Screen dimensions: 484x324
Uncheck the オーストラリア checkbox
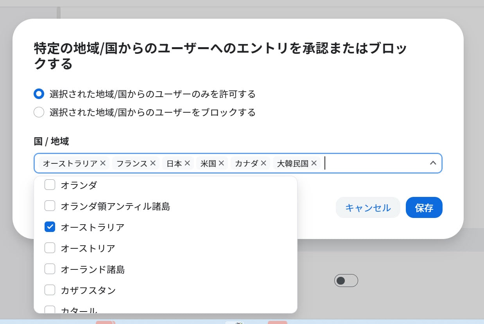coord(50,227)
